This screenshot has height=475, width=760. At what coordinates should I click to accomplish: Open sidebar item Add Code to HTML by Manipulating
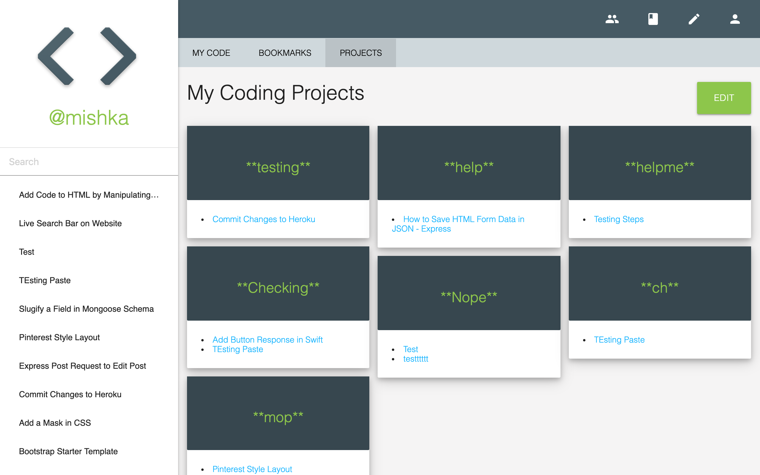[x=89, y=195]
